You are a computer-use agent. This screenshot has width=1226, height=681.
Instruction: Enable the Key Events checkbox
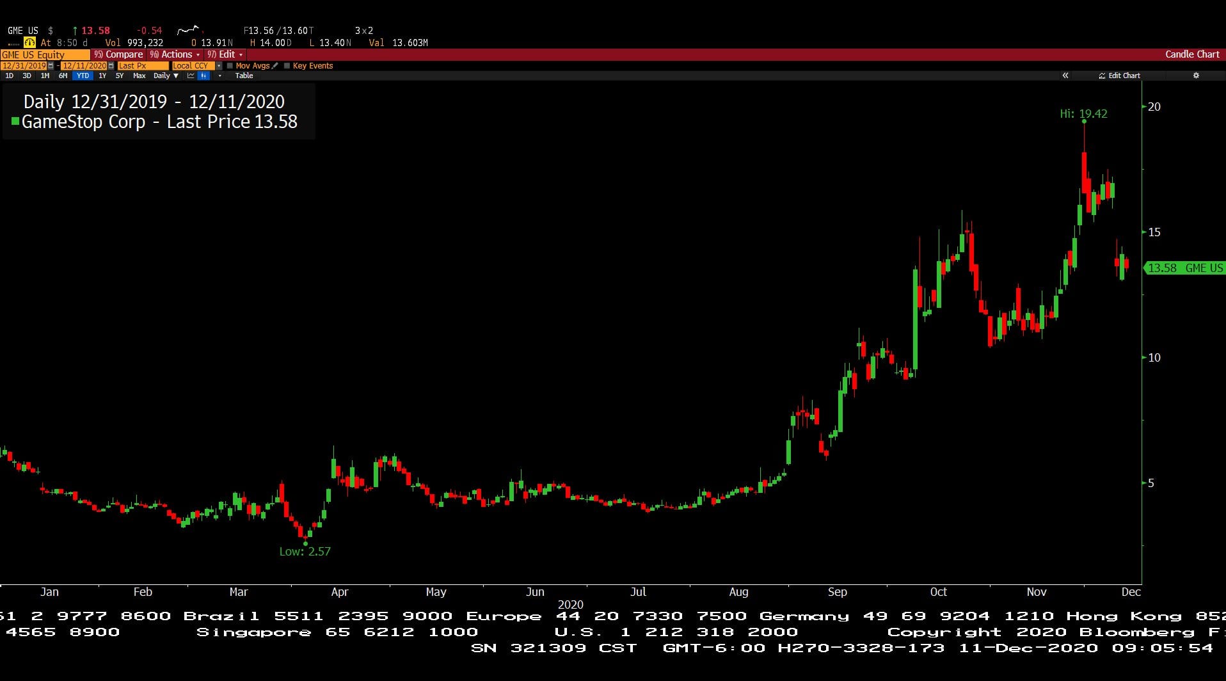(287, 66)
